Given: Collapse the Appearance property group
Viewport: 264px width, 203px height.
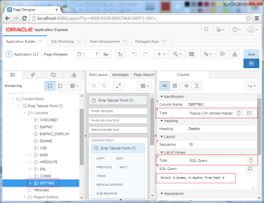Looking at the screenshot, I should [x=162, y=194].
